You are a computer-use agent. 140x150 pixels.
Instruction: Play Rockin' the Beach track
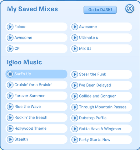10,117
